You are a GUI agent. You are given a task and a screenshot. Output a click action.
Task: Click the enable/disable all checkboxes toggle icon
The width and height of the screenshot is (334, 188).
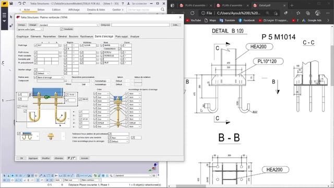point(71,158)
